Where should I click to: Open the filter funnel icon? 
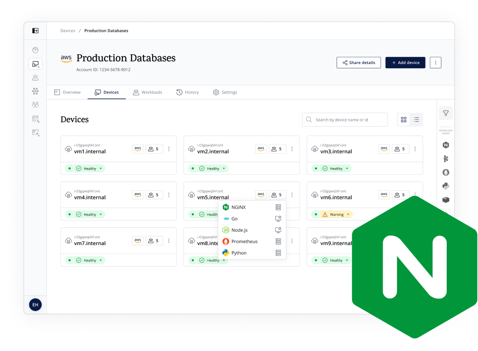446,113
